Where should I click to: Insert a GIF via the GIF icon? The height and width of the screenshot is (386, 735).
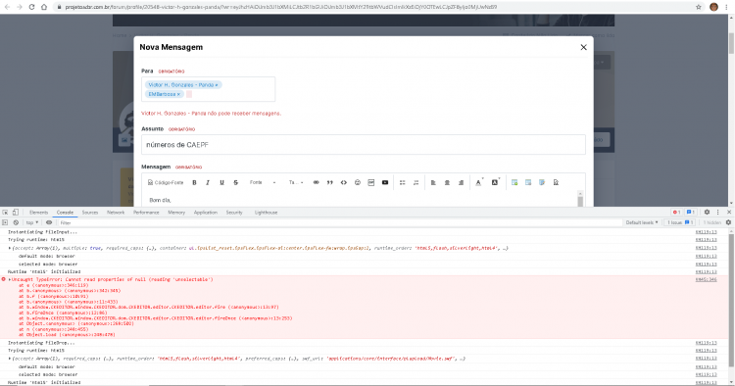[x=370, y=182]
